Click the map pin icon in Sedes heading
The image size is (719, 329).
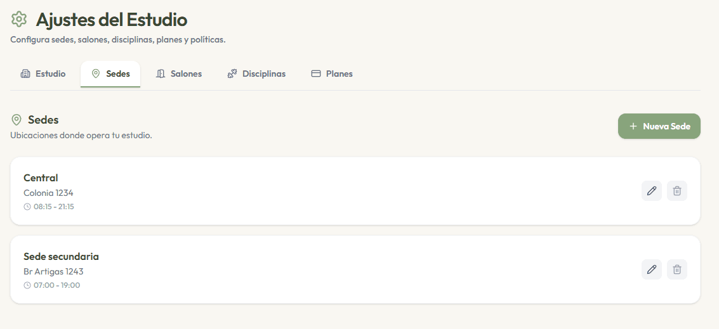pyautogui.click(x=16, y=120)
